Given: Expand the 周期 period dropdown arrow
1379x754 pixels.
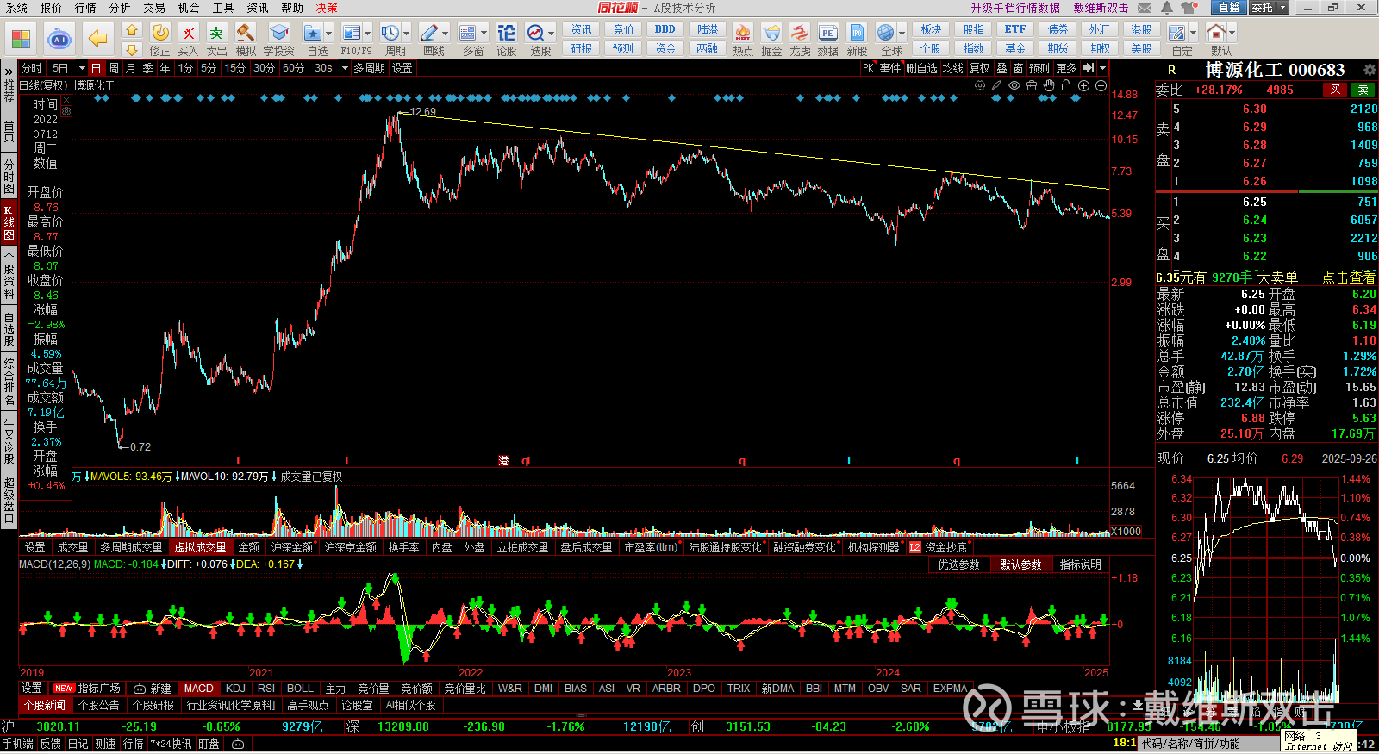Looking at the screenshot, I should [x=406, y=34].
